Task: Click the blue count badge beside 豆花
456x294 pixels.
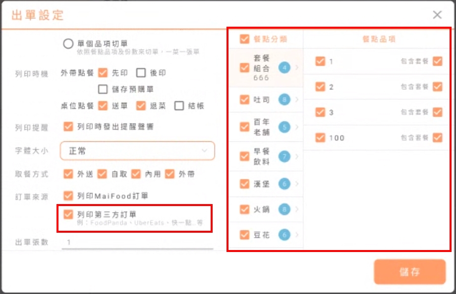Action: coord(284,235)
